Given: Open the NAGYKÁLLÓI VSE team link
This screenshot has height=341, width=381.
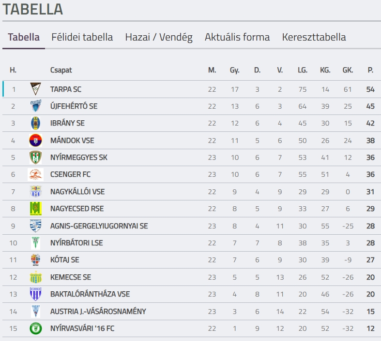Looking at the screenshot, I should pos(77,192).
